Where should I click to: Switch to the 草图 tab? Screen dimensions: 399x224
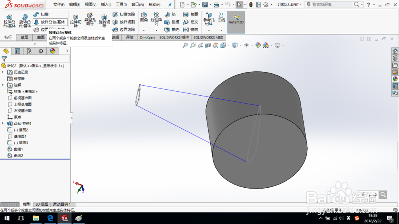(24, 37)
